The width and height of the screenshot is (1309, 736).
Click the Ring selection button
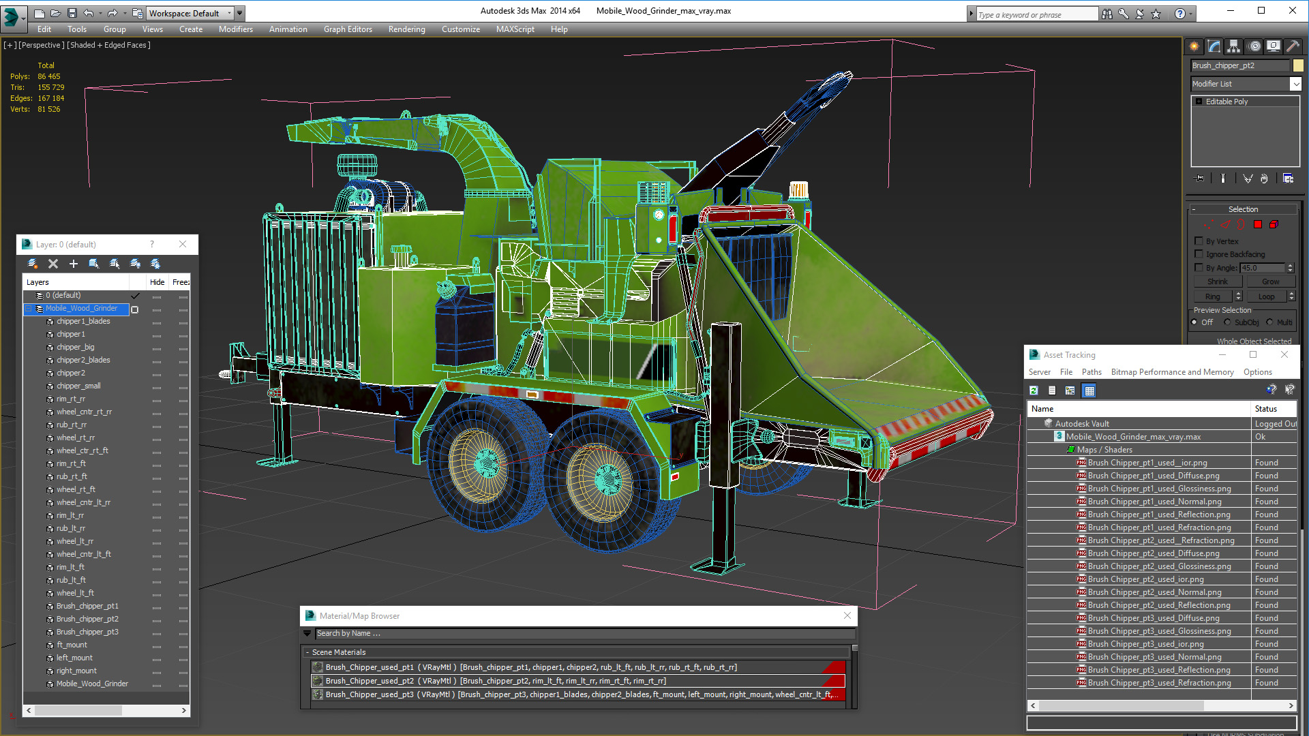[1212, 296]
